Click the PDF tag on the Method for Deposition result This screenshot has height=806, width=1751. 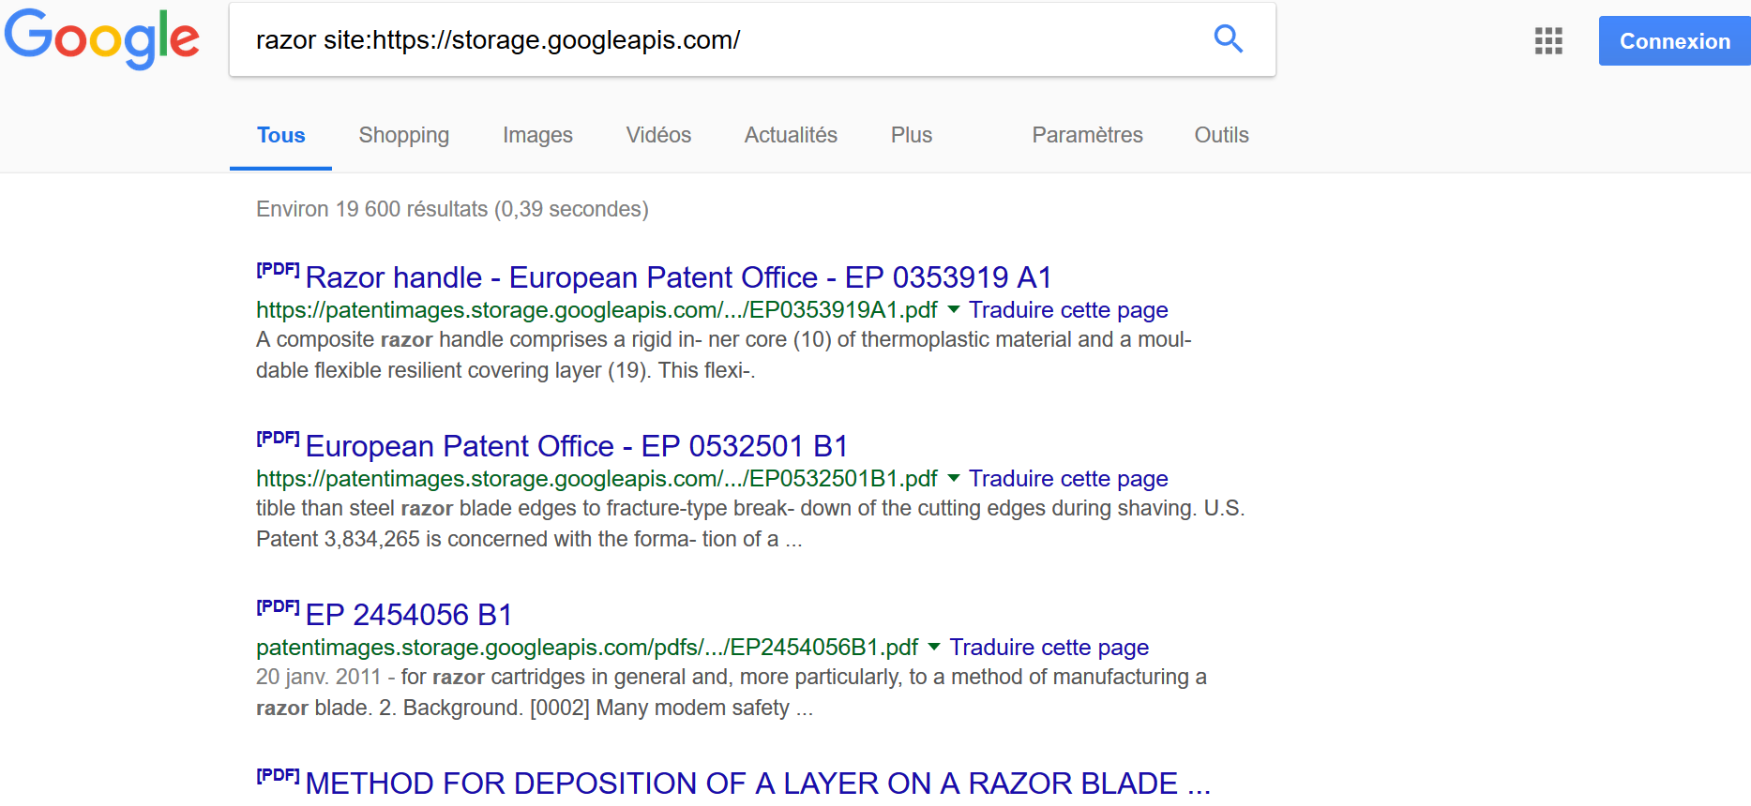coord(278,776)
